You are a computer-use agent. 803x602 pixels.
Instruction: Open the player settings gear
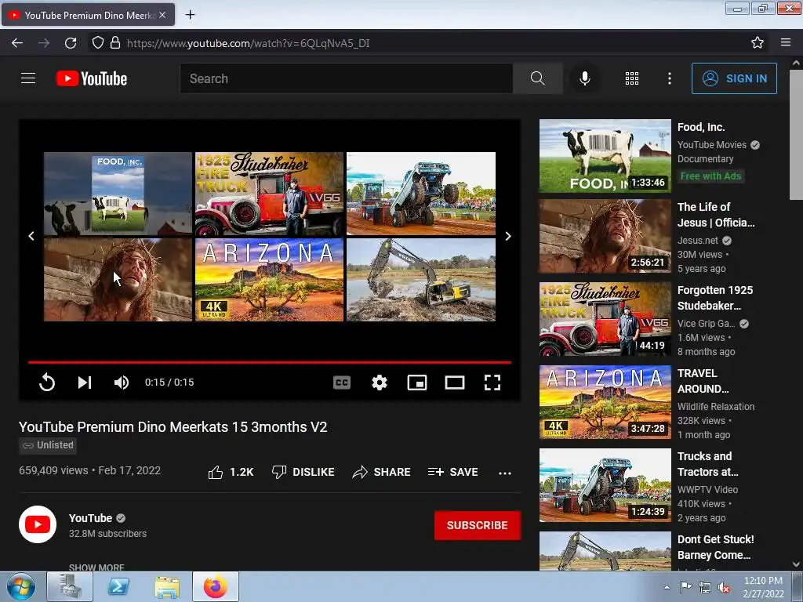coord(379,383)
